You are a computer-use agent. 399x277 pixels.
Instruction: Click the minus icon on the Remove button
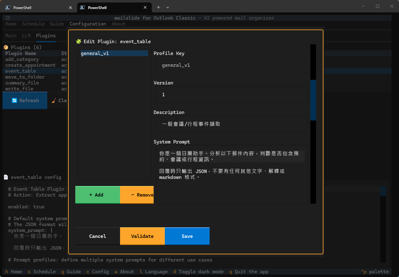132,195
